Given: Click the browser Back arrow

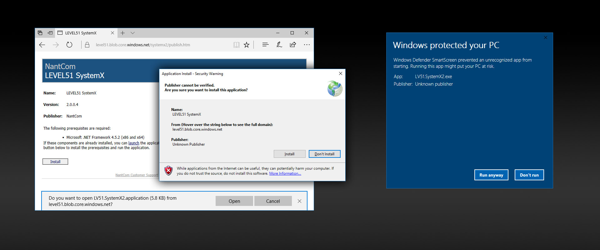Looking at the screenshot, I should pyautogui.click(x=42, y=45).
